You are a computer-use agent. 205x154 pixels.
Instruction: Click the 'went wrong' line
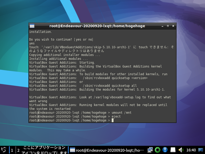point(38,101)
